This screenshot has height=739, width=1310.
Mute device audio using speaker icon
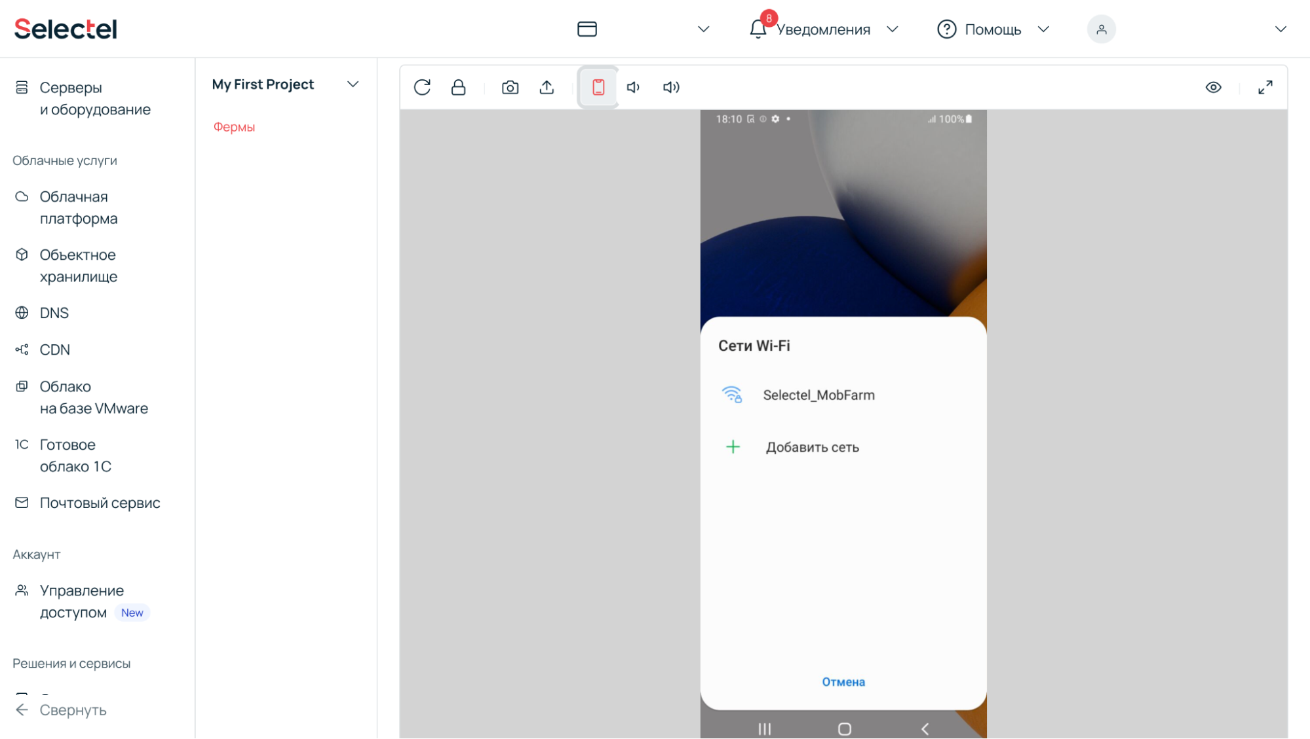point(634,86)
